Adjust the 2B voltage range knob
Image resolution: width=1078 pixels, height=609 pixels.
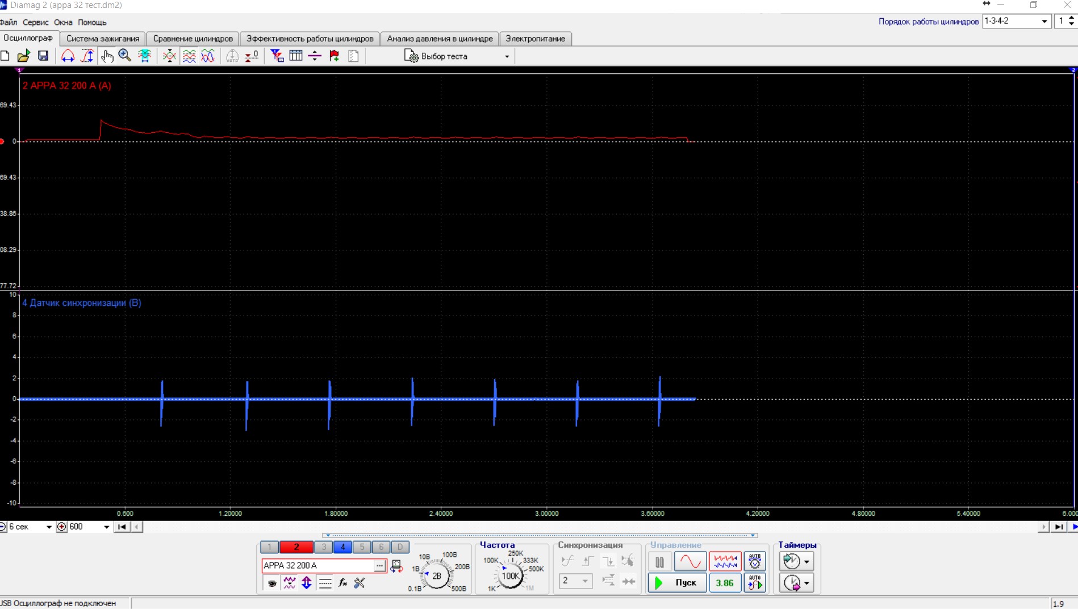coord(437,576)
